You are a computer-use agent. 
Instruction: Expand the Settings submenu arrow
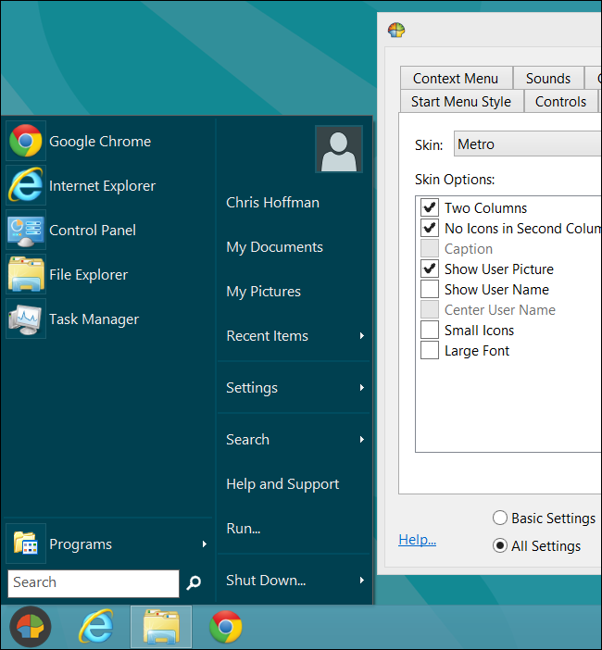[362, 387]
